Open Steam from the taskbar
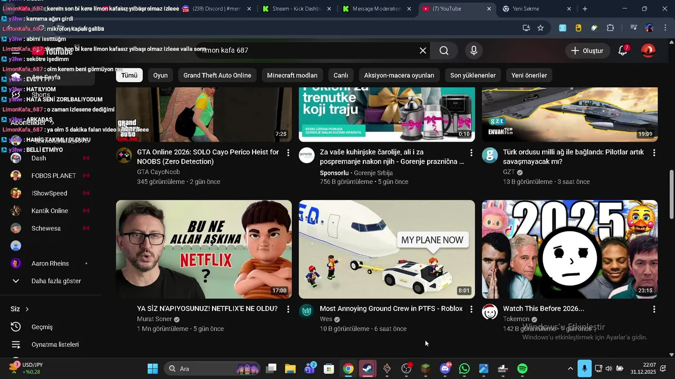675x379 pixels. click(x=368, y=368)
